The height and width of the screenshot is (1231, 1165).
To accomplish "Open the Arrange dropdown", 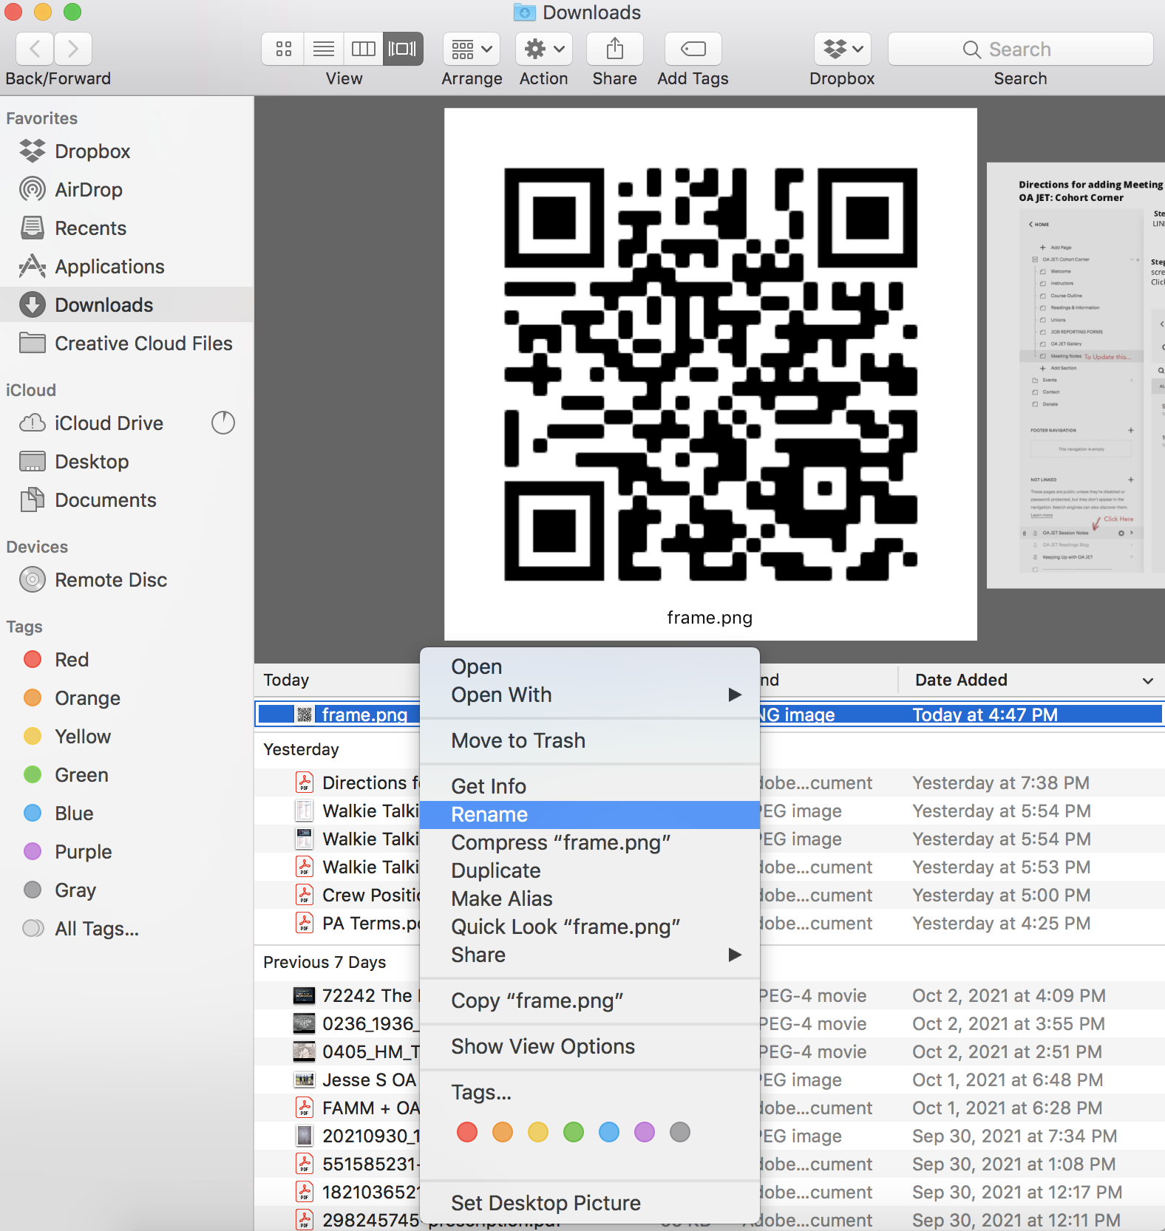I will [x=472, y=50].
